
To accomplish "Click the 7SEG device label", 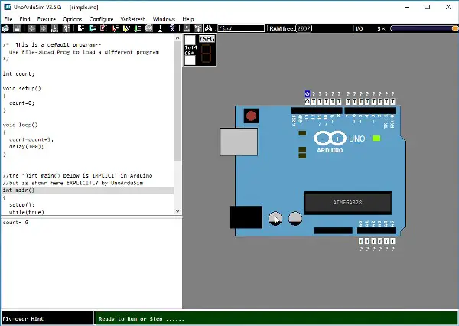I will point(207,39).
